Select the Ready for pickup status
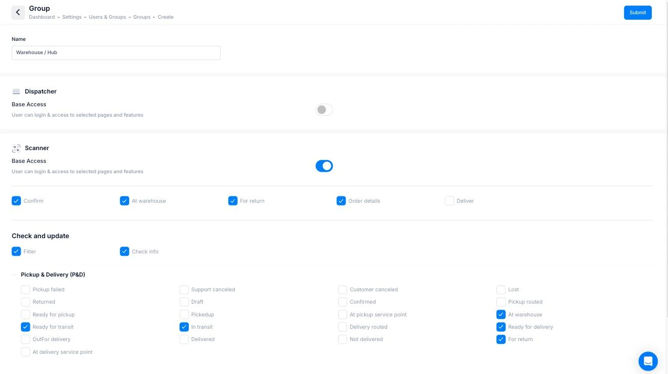 [25, 314]
